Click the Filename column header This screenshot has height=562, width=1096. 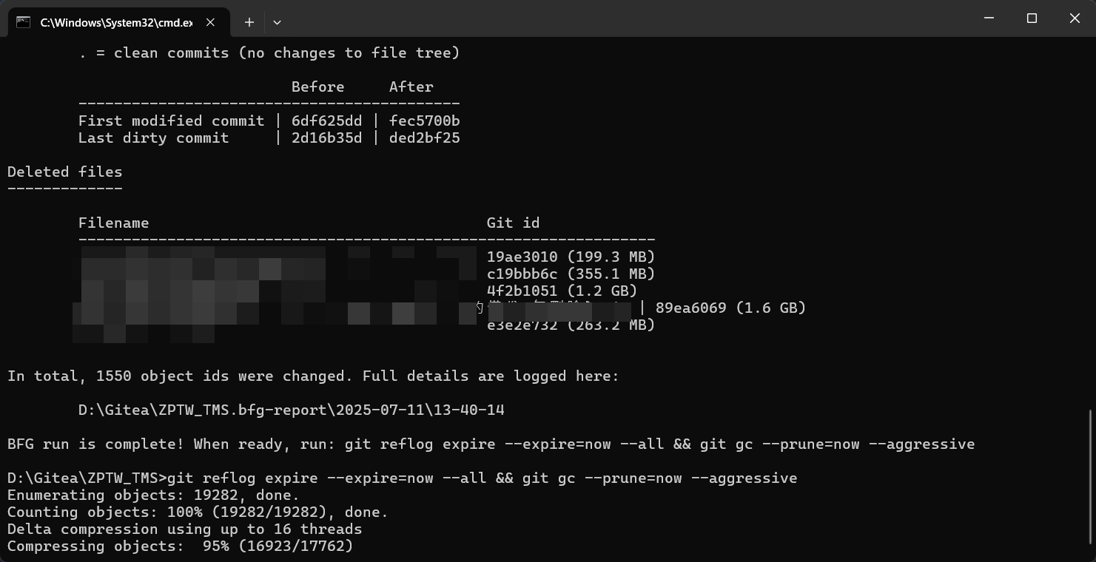(114, 223)
